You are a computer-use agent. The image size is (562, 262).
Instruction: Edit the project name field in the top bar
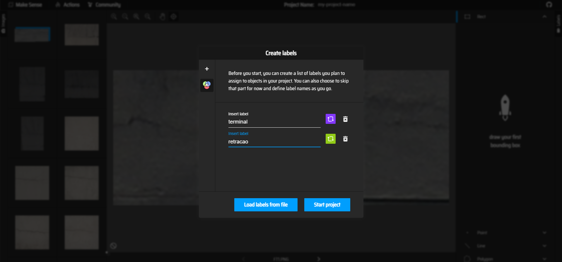(336, 5)
